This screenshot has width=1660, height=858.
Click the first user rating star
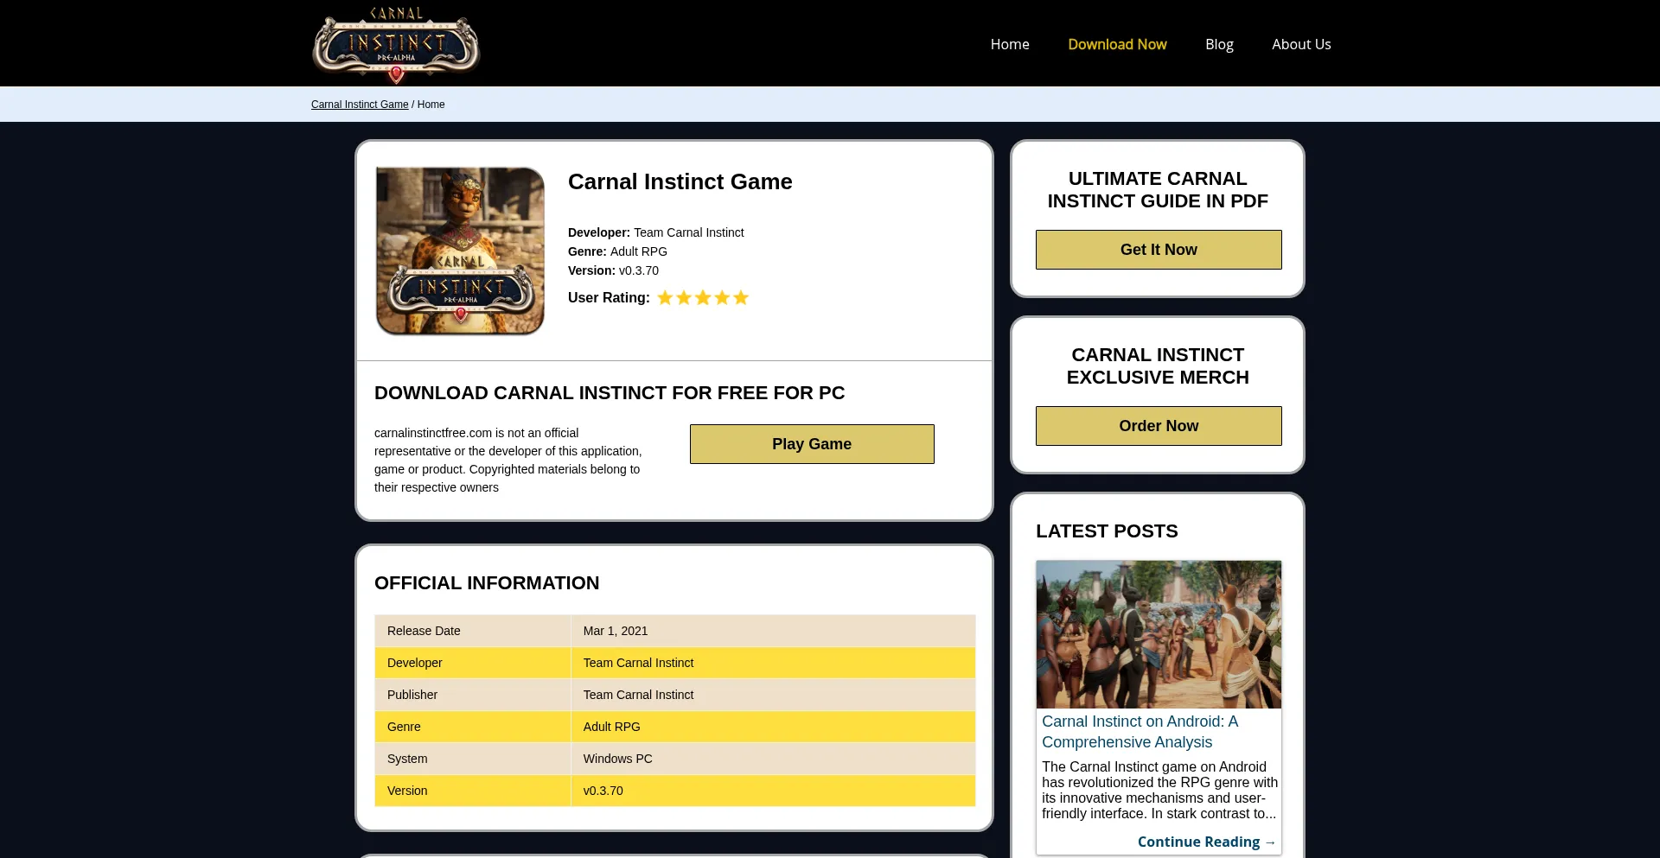tap(665, 298)
